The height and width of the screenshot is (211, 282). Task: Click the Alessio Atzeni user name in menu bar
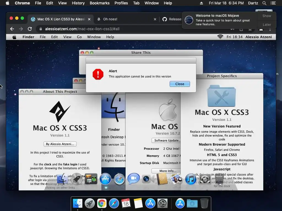pos(258,37)
